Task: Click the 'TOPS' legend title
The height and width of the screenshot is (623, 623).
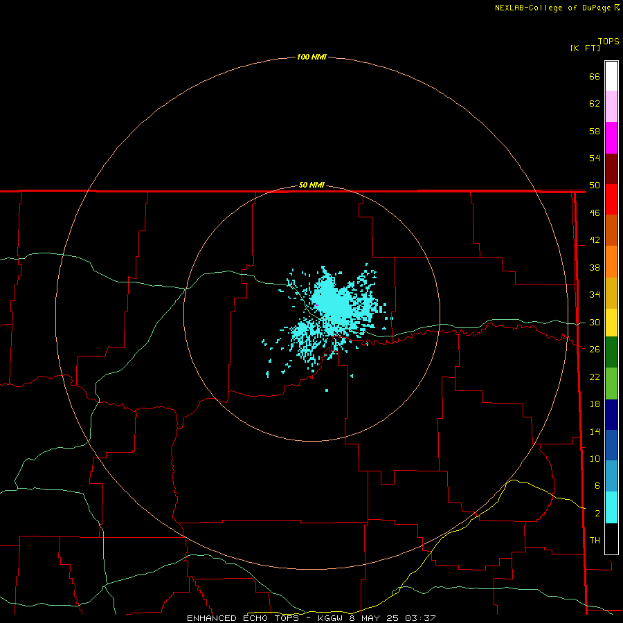Action: click(x=608, y=42)
